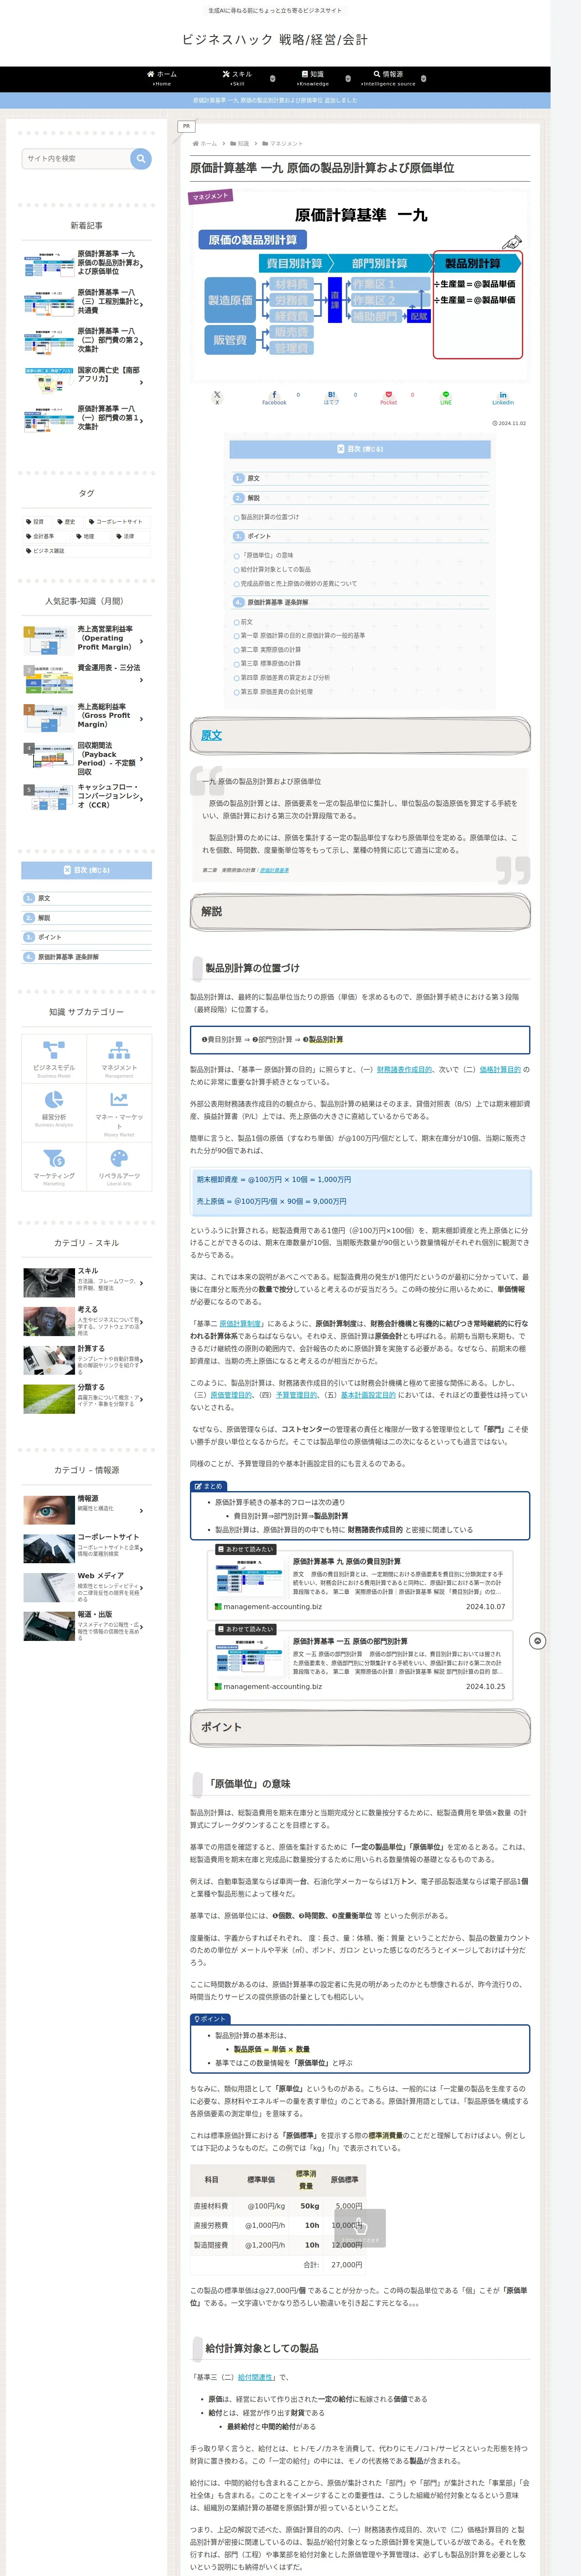Open the リベラルアーツ palette subcategory
Screen dimensions: 581x2576
119,1166
